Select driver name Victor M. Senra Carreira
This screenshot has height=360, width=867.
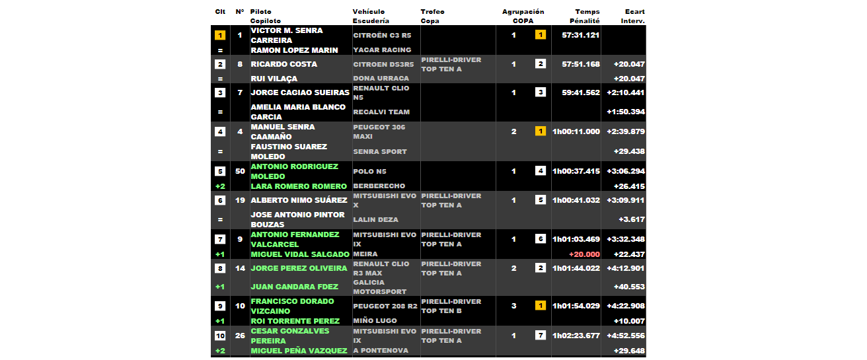[287, 36]
